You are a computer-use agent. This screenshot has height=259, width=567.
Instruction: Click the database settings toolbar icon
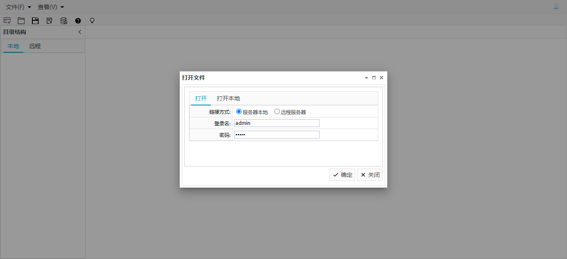click(64, 20)
